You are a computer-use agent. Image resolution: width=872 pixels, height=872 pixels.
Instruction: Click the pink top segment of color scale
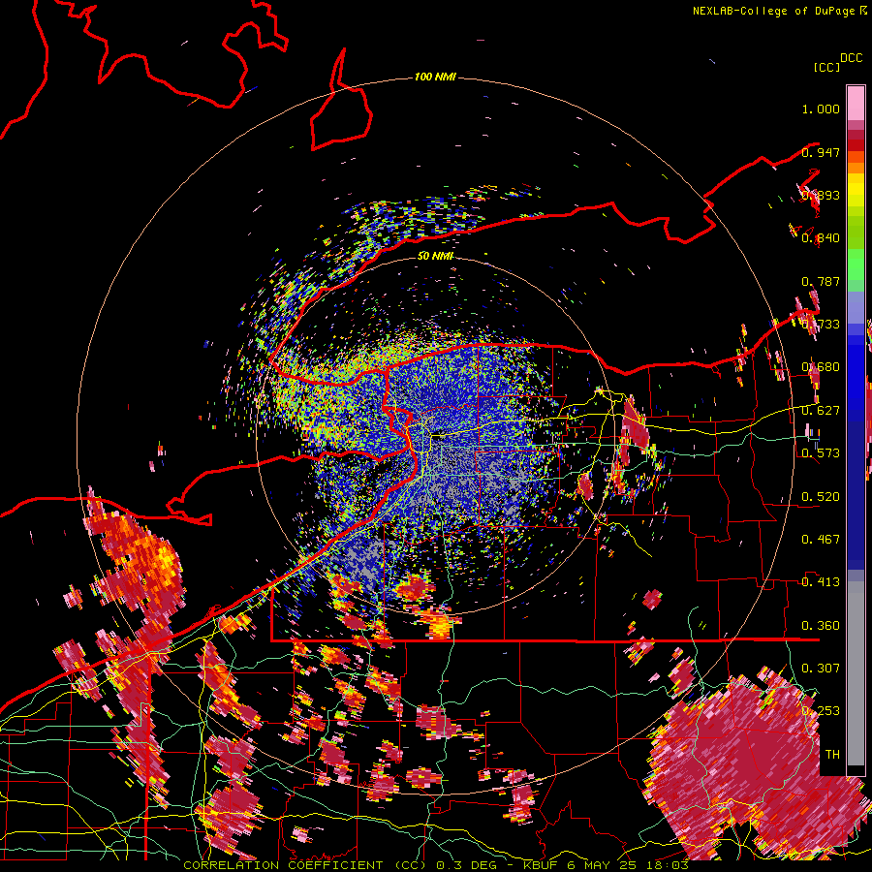click(856, 103)
